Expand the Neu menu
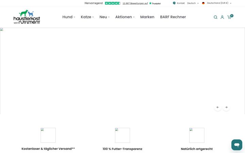The image size is (245, 153). tap(104, 17)
